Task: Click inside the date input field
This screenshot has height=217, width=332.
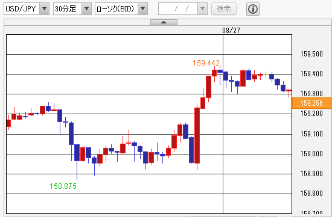Action: click(x=178, y=9)
